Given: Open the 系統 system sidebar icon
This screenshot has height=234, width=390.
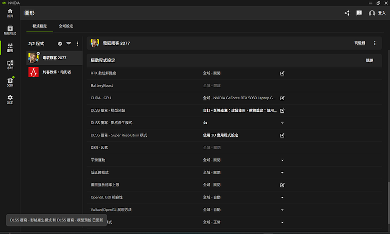Looking at the screenshot, I should point(10,65).
